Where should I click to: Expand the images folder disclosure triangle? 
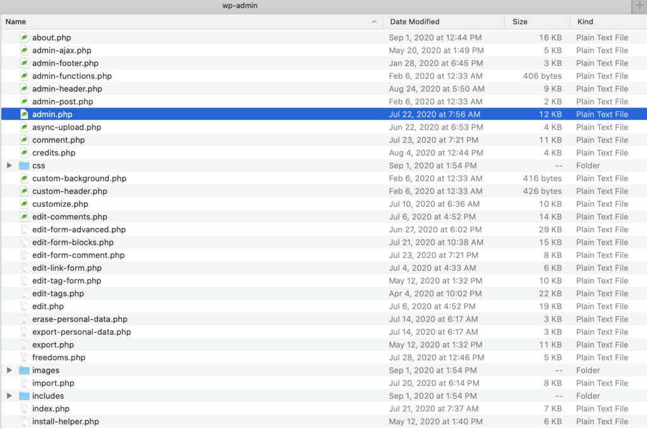[x=9, y=370]
